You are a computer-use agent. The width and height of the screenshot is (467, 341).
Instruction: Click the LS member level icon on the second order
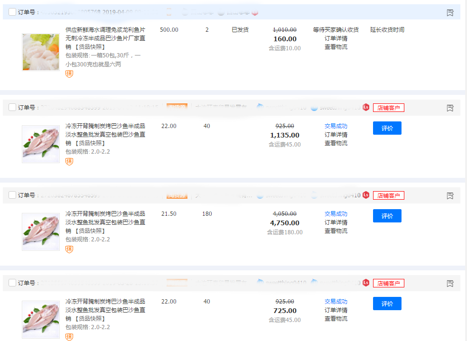(x=365, y=108)
